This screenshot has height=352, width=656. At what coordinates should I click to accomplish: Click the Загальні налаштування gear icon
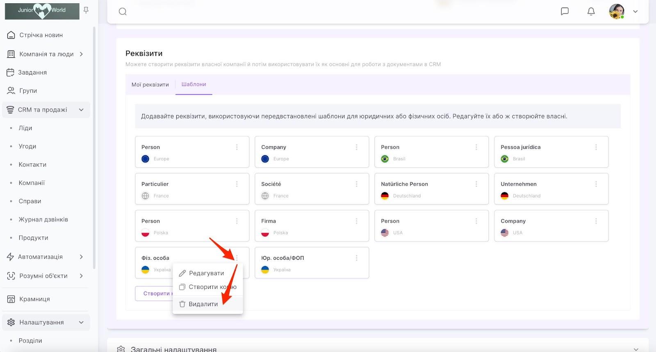[x=121, y=349]
